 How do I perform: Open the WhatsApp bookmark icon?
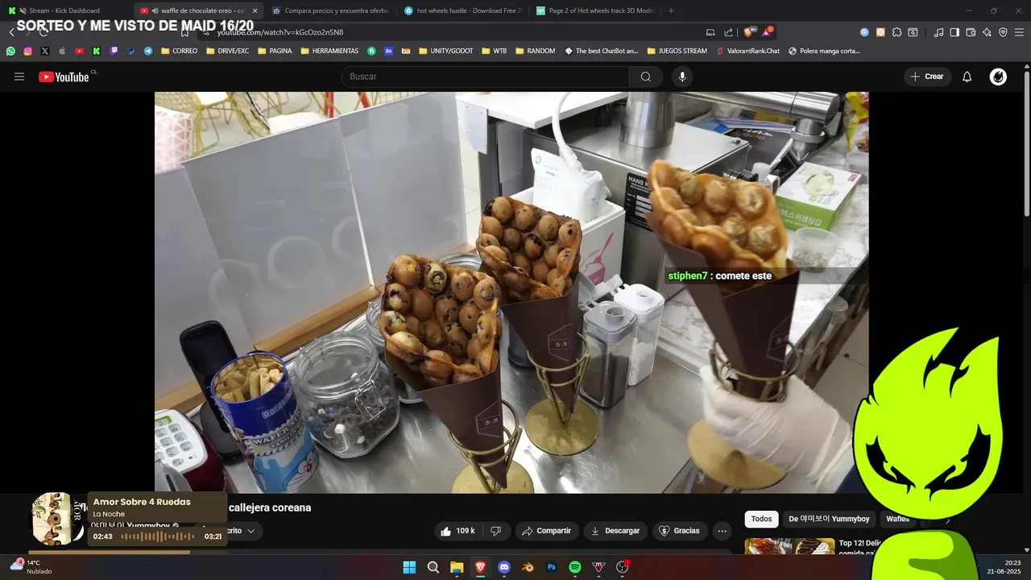click(x=10, y=51)
